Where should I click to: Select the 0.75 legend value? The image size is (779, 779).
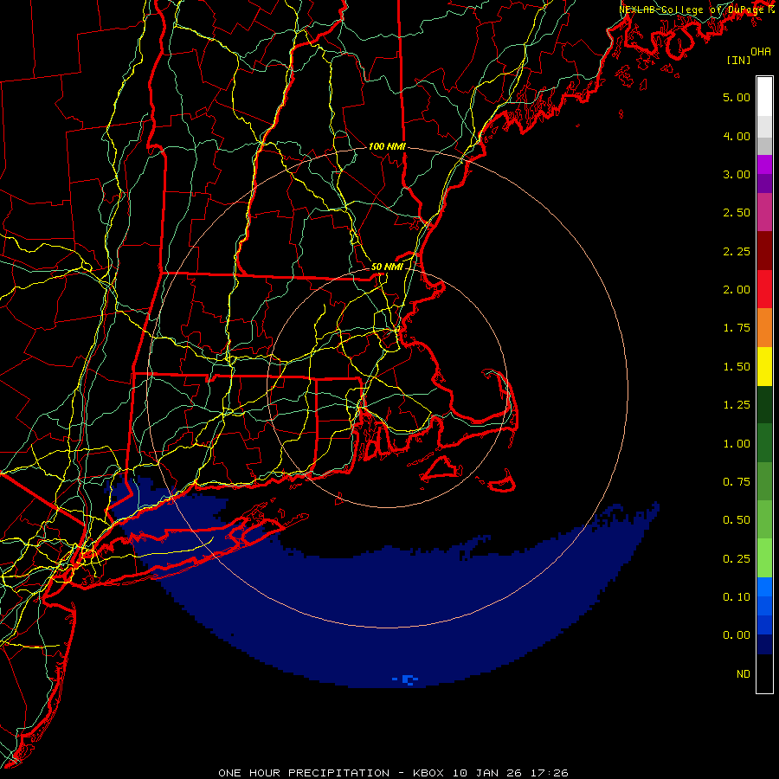737,482
